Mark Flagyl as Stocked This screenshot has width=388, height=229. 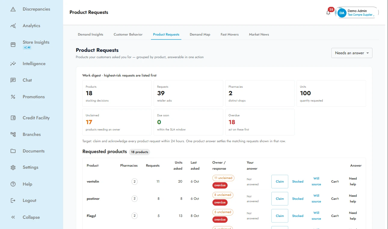(298, 216)
